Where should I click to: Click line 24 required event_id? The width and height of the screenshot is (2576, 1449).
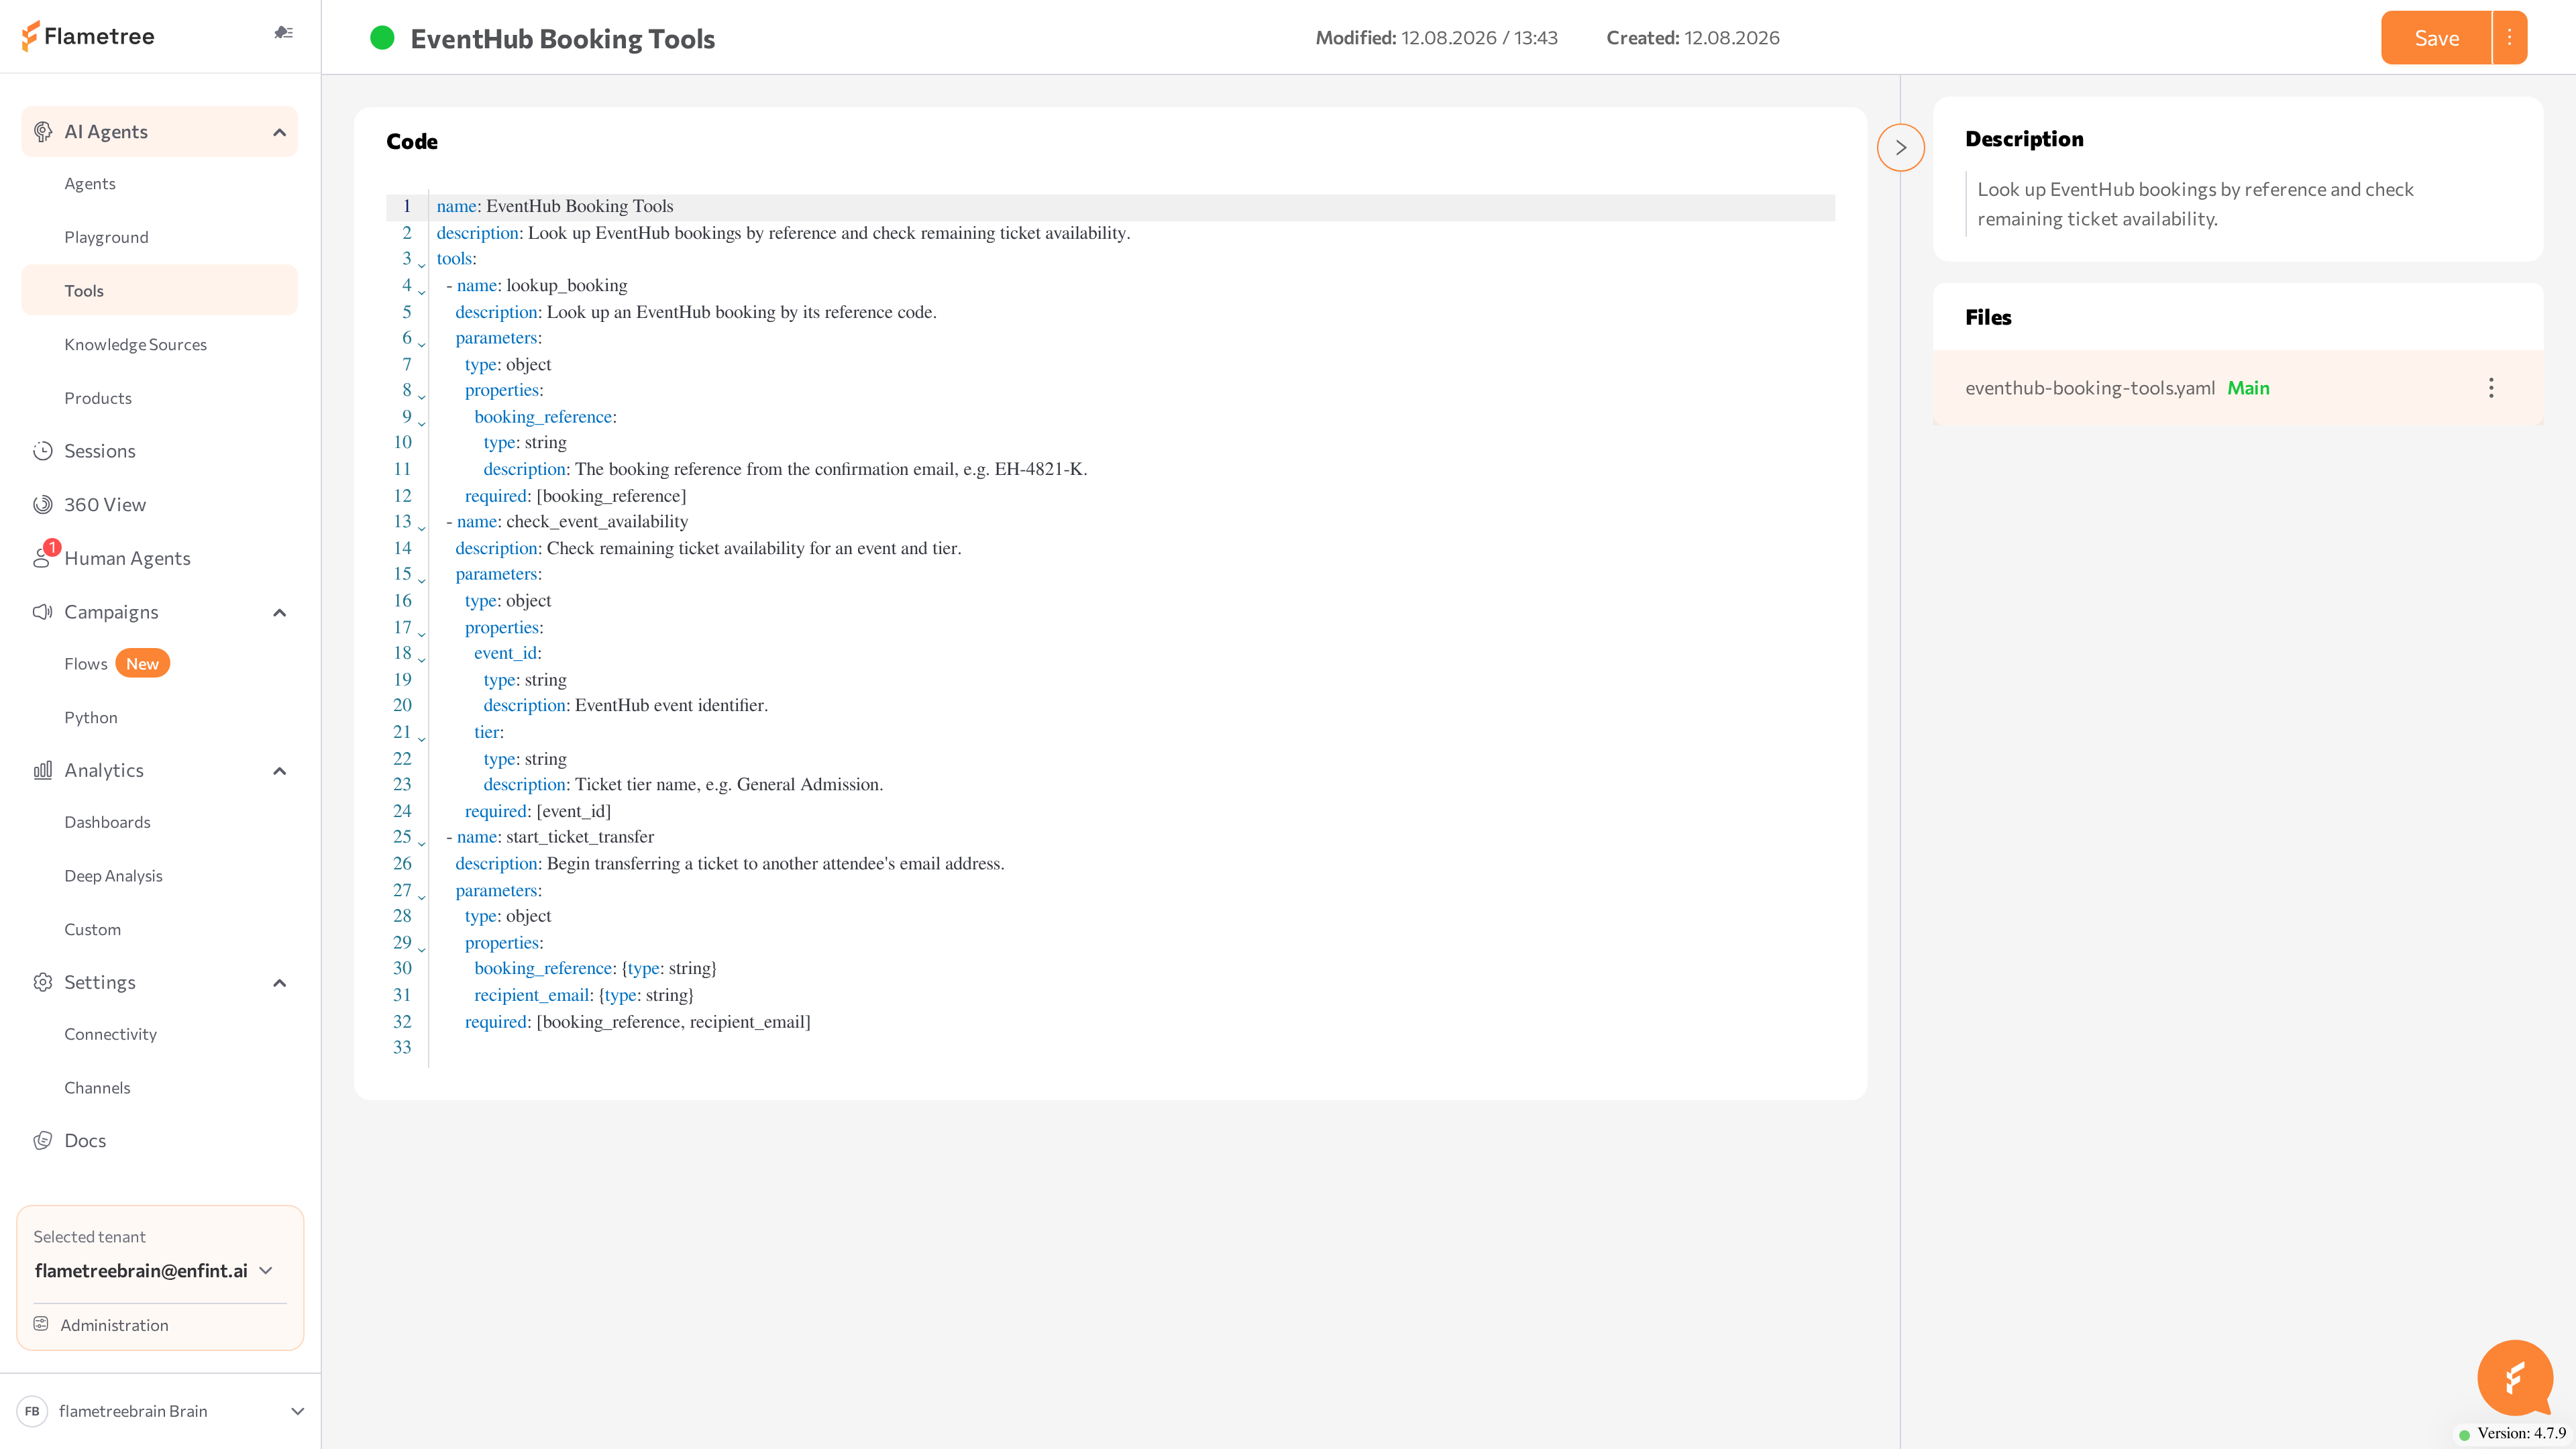[x=537, y=811]
